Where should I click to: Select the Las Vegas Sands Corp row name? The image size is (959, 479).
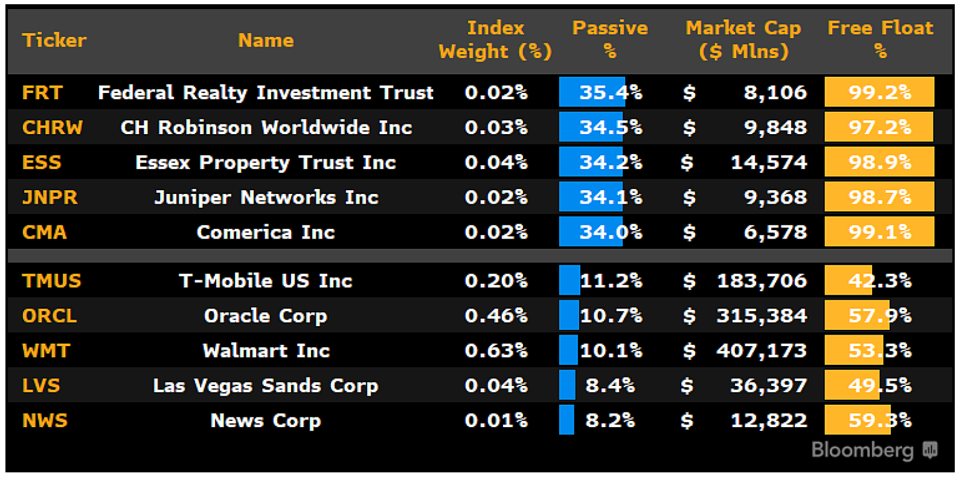pos(266,386)
